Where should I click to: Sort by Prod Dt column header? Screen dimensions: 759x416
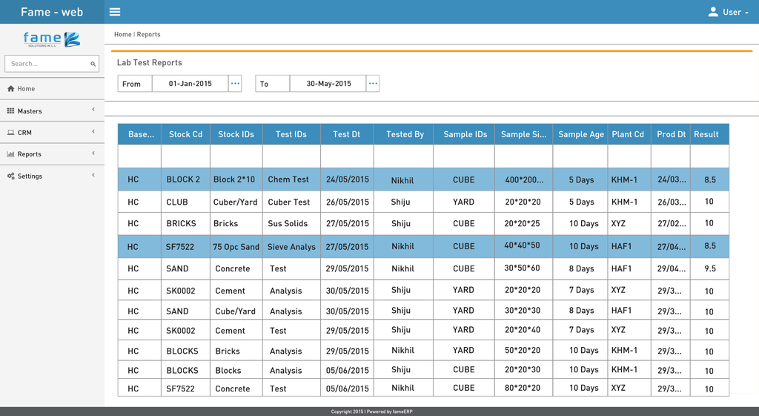671,134
